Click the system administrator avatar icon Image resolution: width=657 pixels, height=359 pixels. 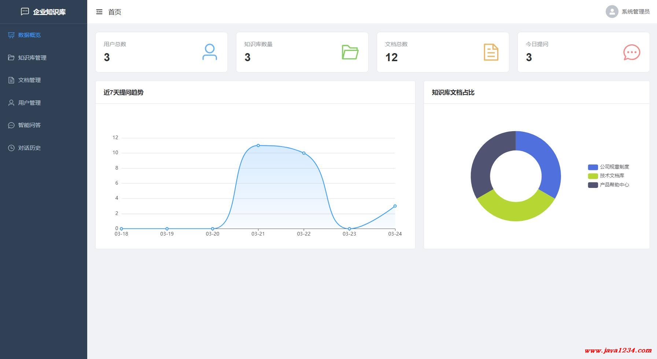(612, 12)
